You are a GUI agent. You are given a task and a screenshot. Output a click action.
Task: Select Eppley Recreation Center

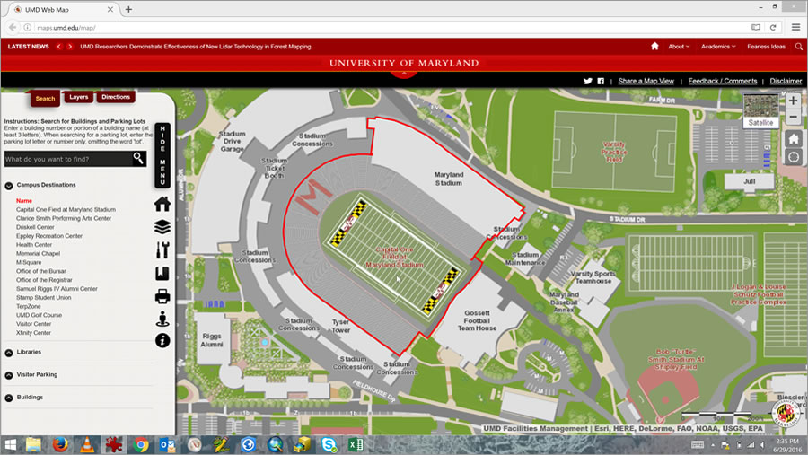click(49, 236)
